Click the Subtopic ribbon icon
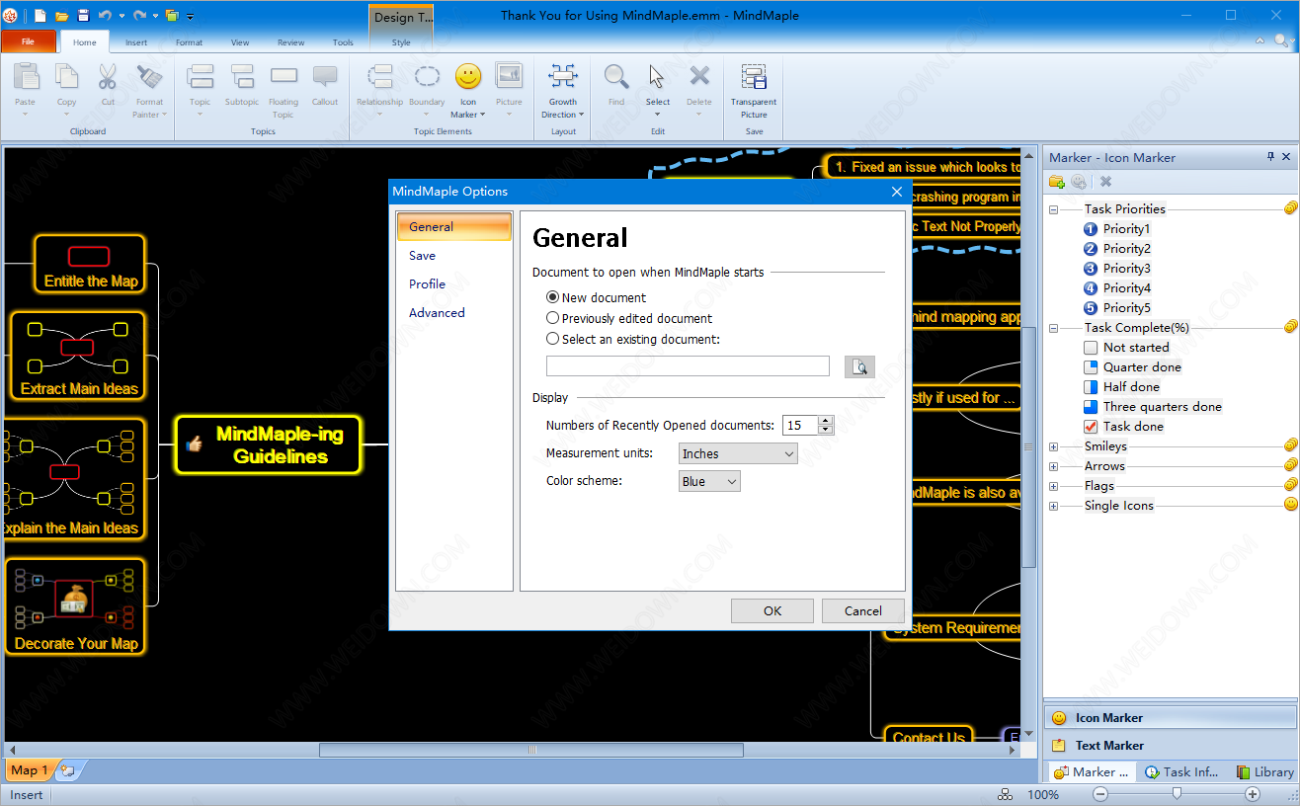This screenshot has width=1300, height=806. coord(242,77)
